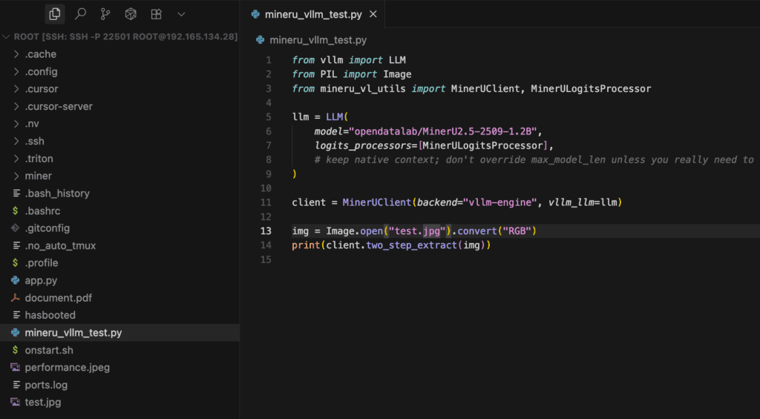Open performance.jpeg in the explorer
Screen dimensions: 760x419
[67, 368]
